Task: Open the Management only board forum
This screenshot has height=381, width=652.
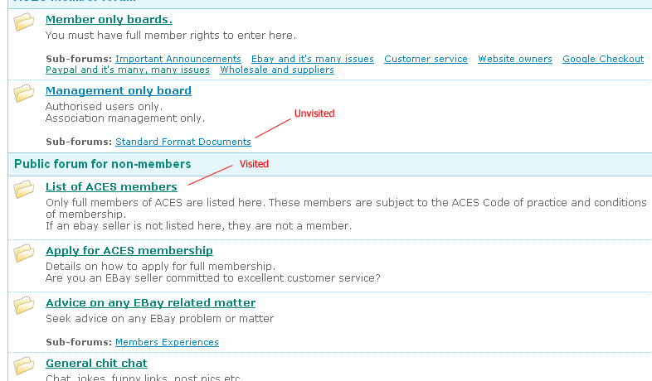Action: point(118,91)
